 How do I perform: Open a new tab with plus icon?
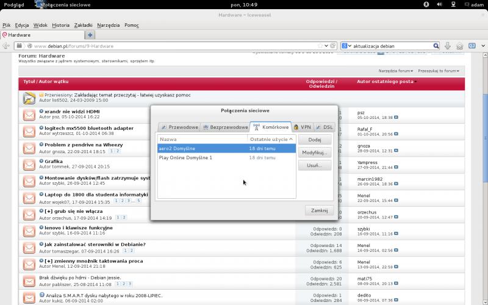coord(90,35)
